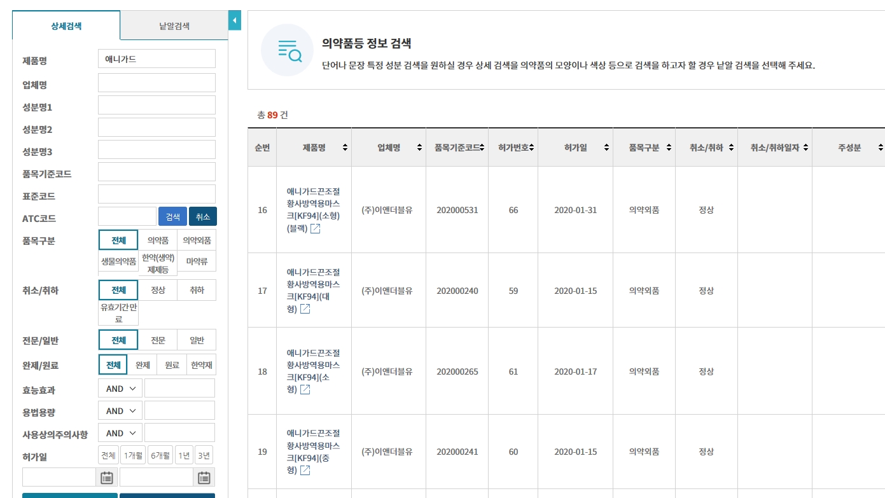Sort by 업체명 column arrows
885x498 pixels.
pos(419,148)
